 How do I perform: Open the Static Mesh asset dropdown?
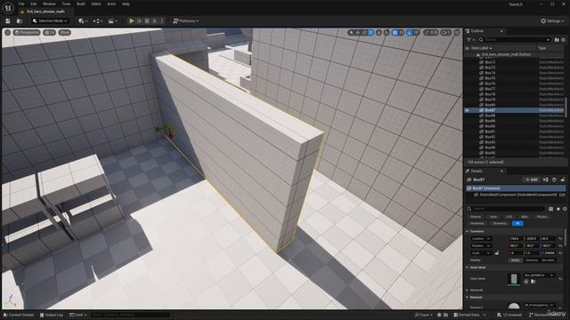click(540, 276)
